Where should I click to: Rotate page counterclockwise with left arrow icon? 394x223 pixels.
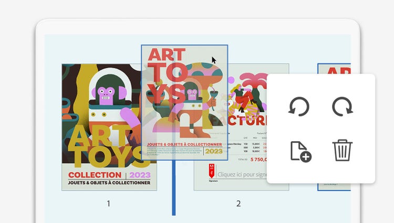(299, 107)
